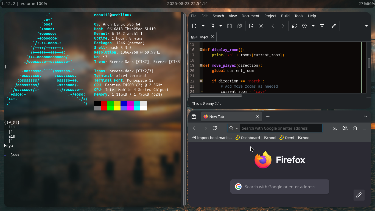Open the Firefox extensions puzzle icon
The width and height of the screenshot is (375, 211).
pyautogui.click(x=355, y=128)
